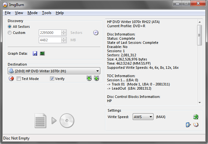The image size is (208, 144).
Task: Open the View menu
Action: tap(19, 13)
